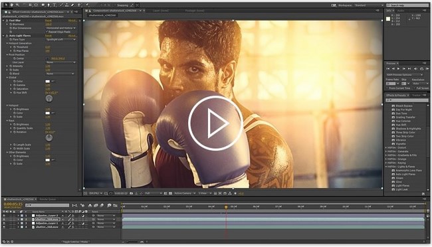The height and width of the screenshot is (247, 432).
Task: Play from the Preview panel controls
Action: coord(398,68)
